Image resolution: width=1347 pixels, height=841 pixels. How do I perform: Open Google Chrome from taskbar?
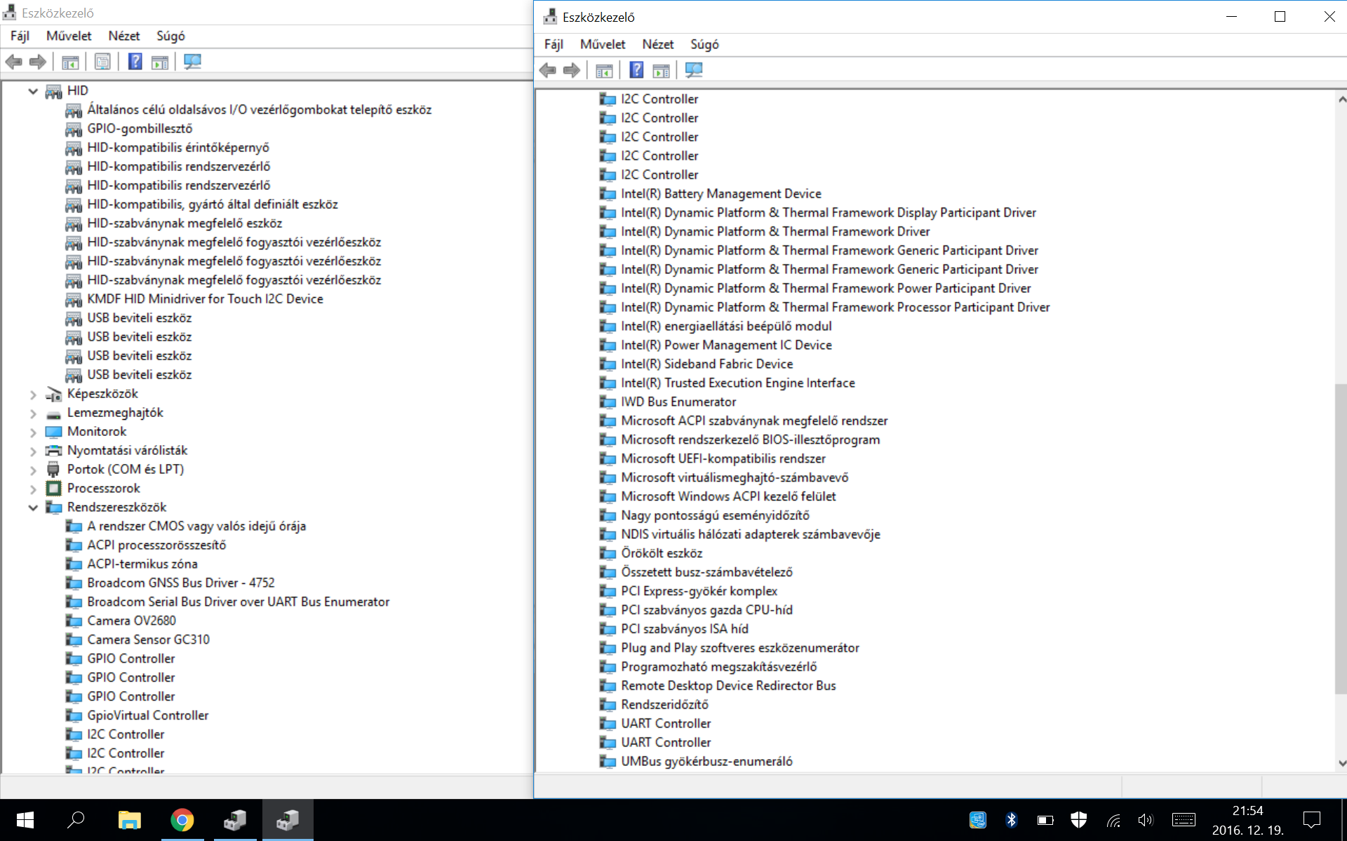[182, 819]
